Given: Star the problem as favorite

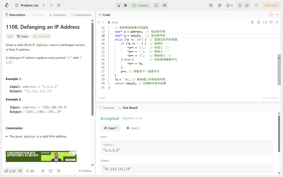Looking at the screenshot, I should point(43,171).
